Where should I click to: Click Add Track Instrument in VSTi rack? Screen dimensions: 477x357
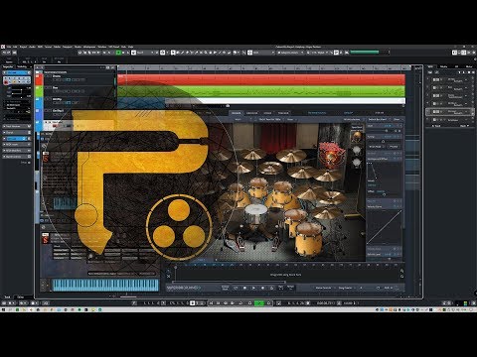430,71
